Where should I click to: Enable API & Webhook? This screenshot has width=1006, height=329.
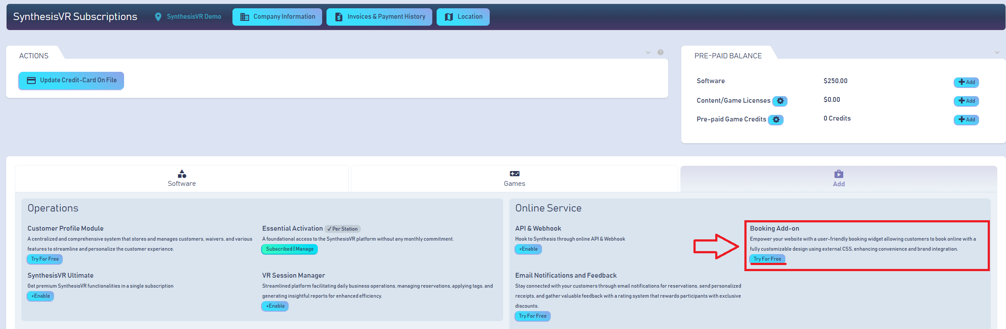coord(528,249)
